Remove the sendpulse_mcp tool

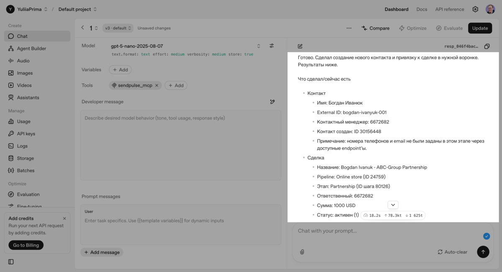(157, 85)
